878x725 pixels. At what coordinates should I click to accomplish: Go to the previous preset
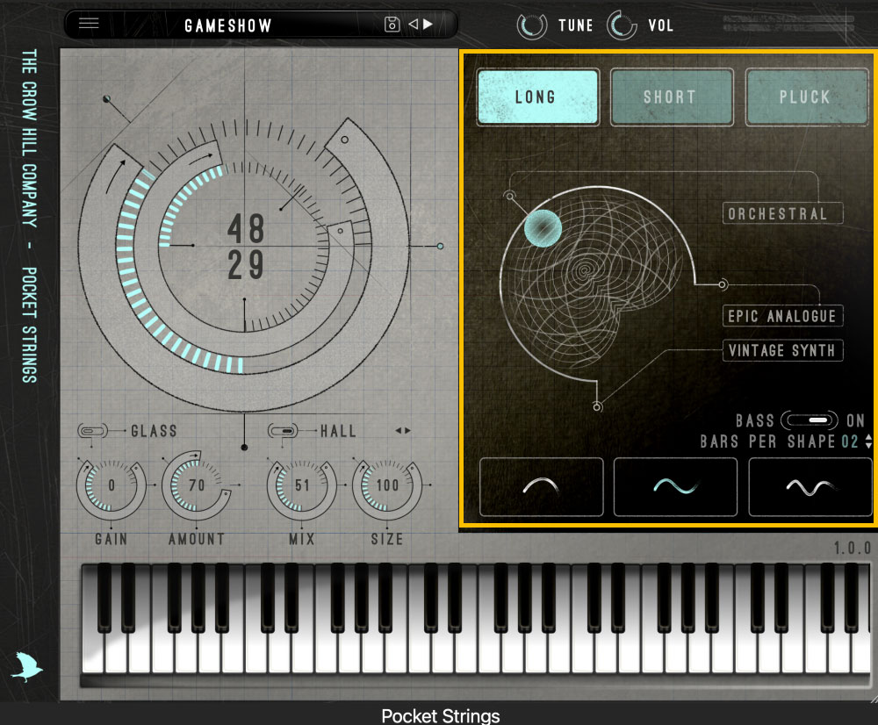point(414,24)
